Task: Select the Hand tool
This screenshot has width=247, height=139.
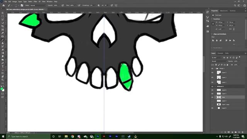Action: (3, 76)
